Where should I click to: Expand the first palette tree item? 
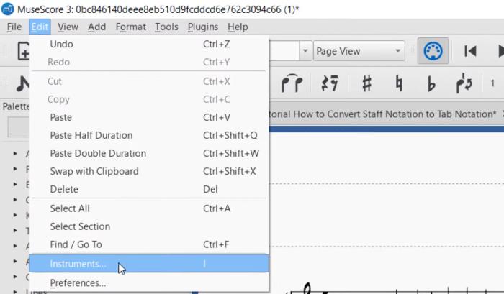click(16, 154)
